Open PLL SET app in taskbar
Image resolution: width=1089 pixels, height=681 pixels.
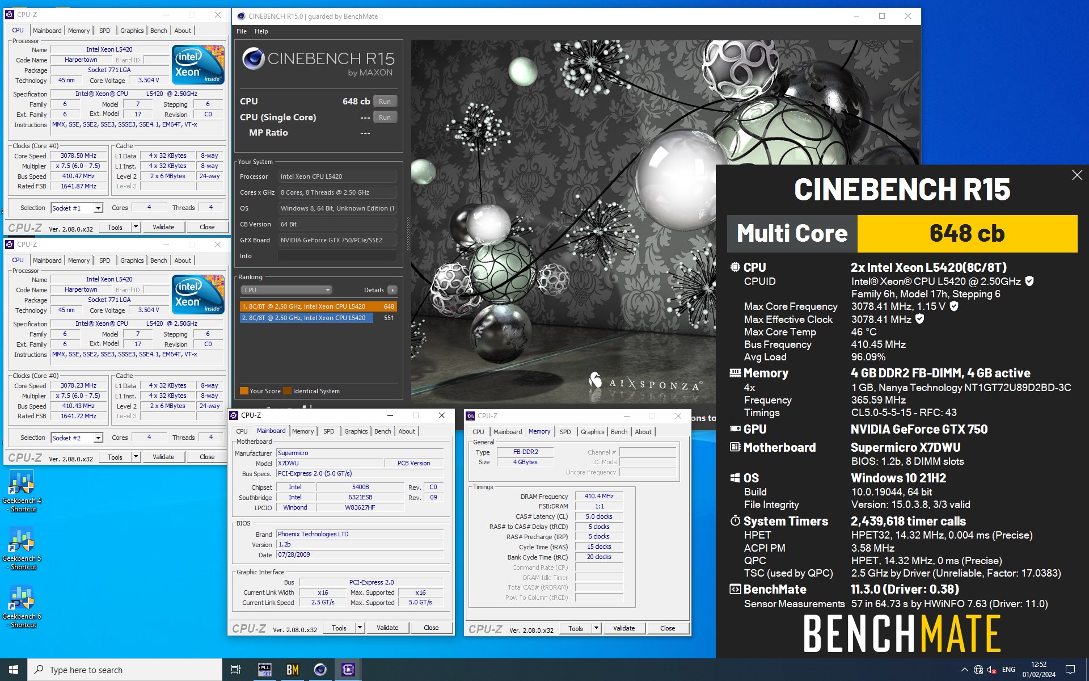click(x=265, y=670)
